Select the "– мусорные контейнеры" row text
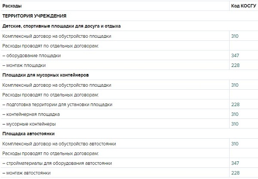The image size is (258, 179). (x=29, y=124)
